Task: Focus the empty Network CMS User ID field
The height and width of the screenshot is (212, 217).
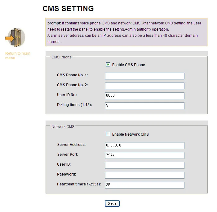Action: (x=145, y=165)
